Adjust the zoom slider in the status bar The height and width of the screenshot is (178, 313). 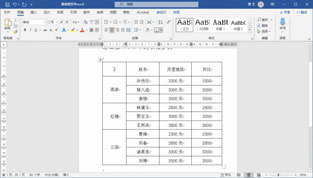pos(278,175)
